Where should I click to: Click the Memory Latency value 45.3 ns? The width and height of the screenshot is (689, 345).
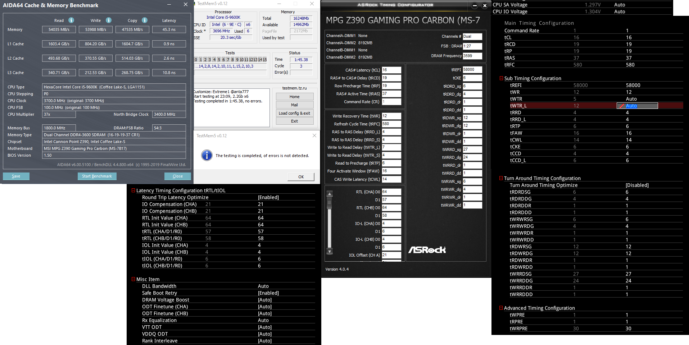pos(169,29)
